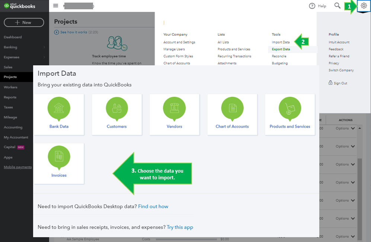371x242 pixels.
Task: Open the Help question mark icon
Action: (312, 6)
